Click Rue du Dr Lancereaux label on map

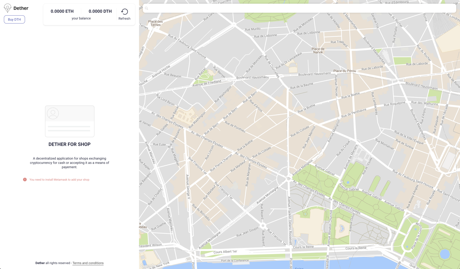click(289, 61)
